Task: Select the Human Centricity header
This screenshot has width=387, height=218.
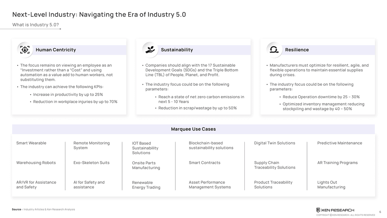Action: coord(56,50)
